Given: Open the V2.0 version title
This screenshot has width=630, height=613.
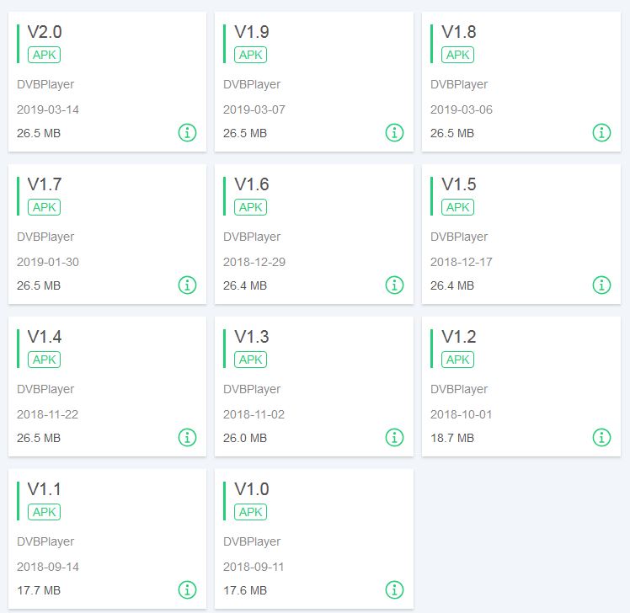Looking at the screenshot, I should pyautogui.click(x=45, y=32).
